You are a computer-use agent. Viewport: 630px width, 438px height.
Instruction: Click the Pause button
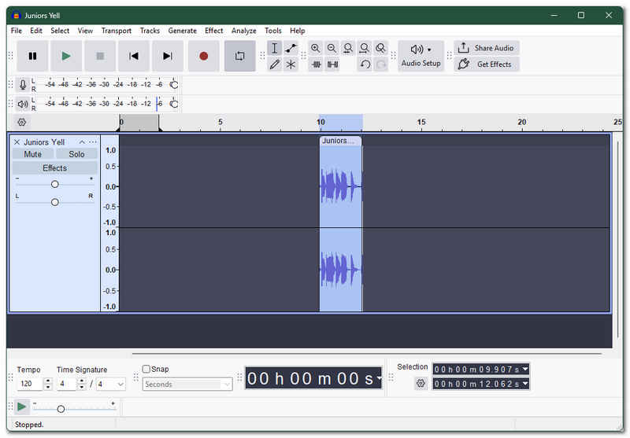[x=32, y=56]
